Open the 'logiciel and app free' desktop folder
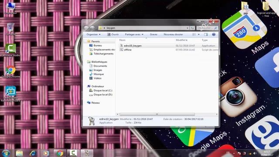Viewport: 279px width, 157px height. (x=266, y=9)
